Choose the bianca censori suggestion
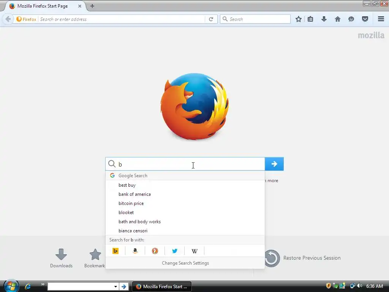Image resolution: width=389 pixels, height=292 pixels. tap(185, 231)
